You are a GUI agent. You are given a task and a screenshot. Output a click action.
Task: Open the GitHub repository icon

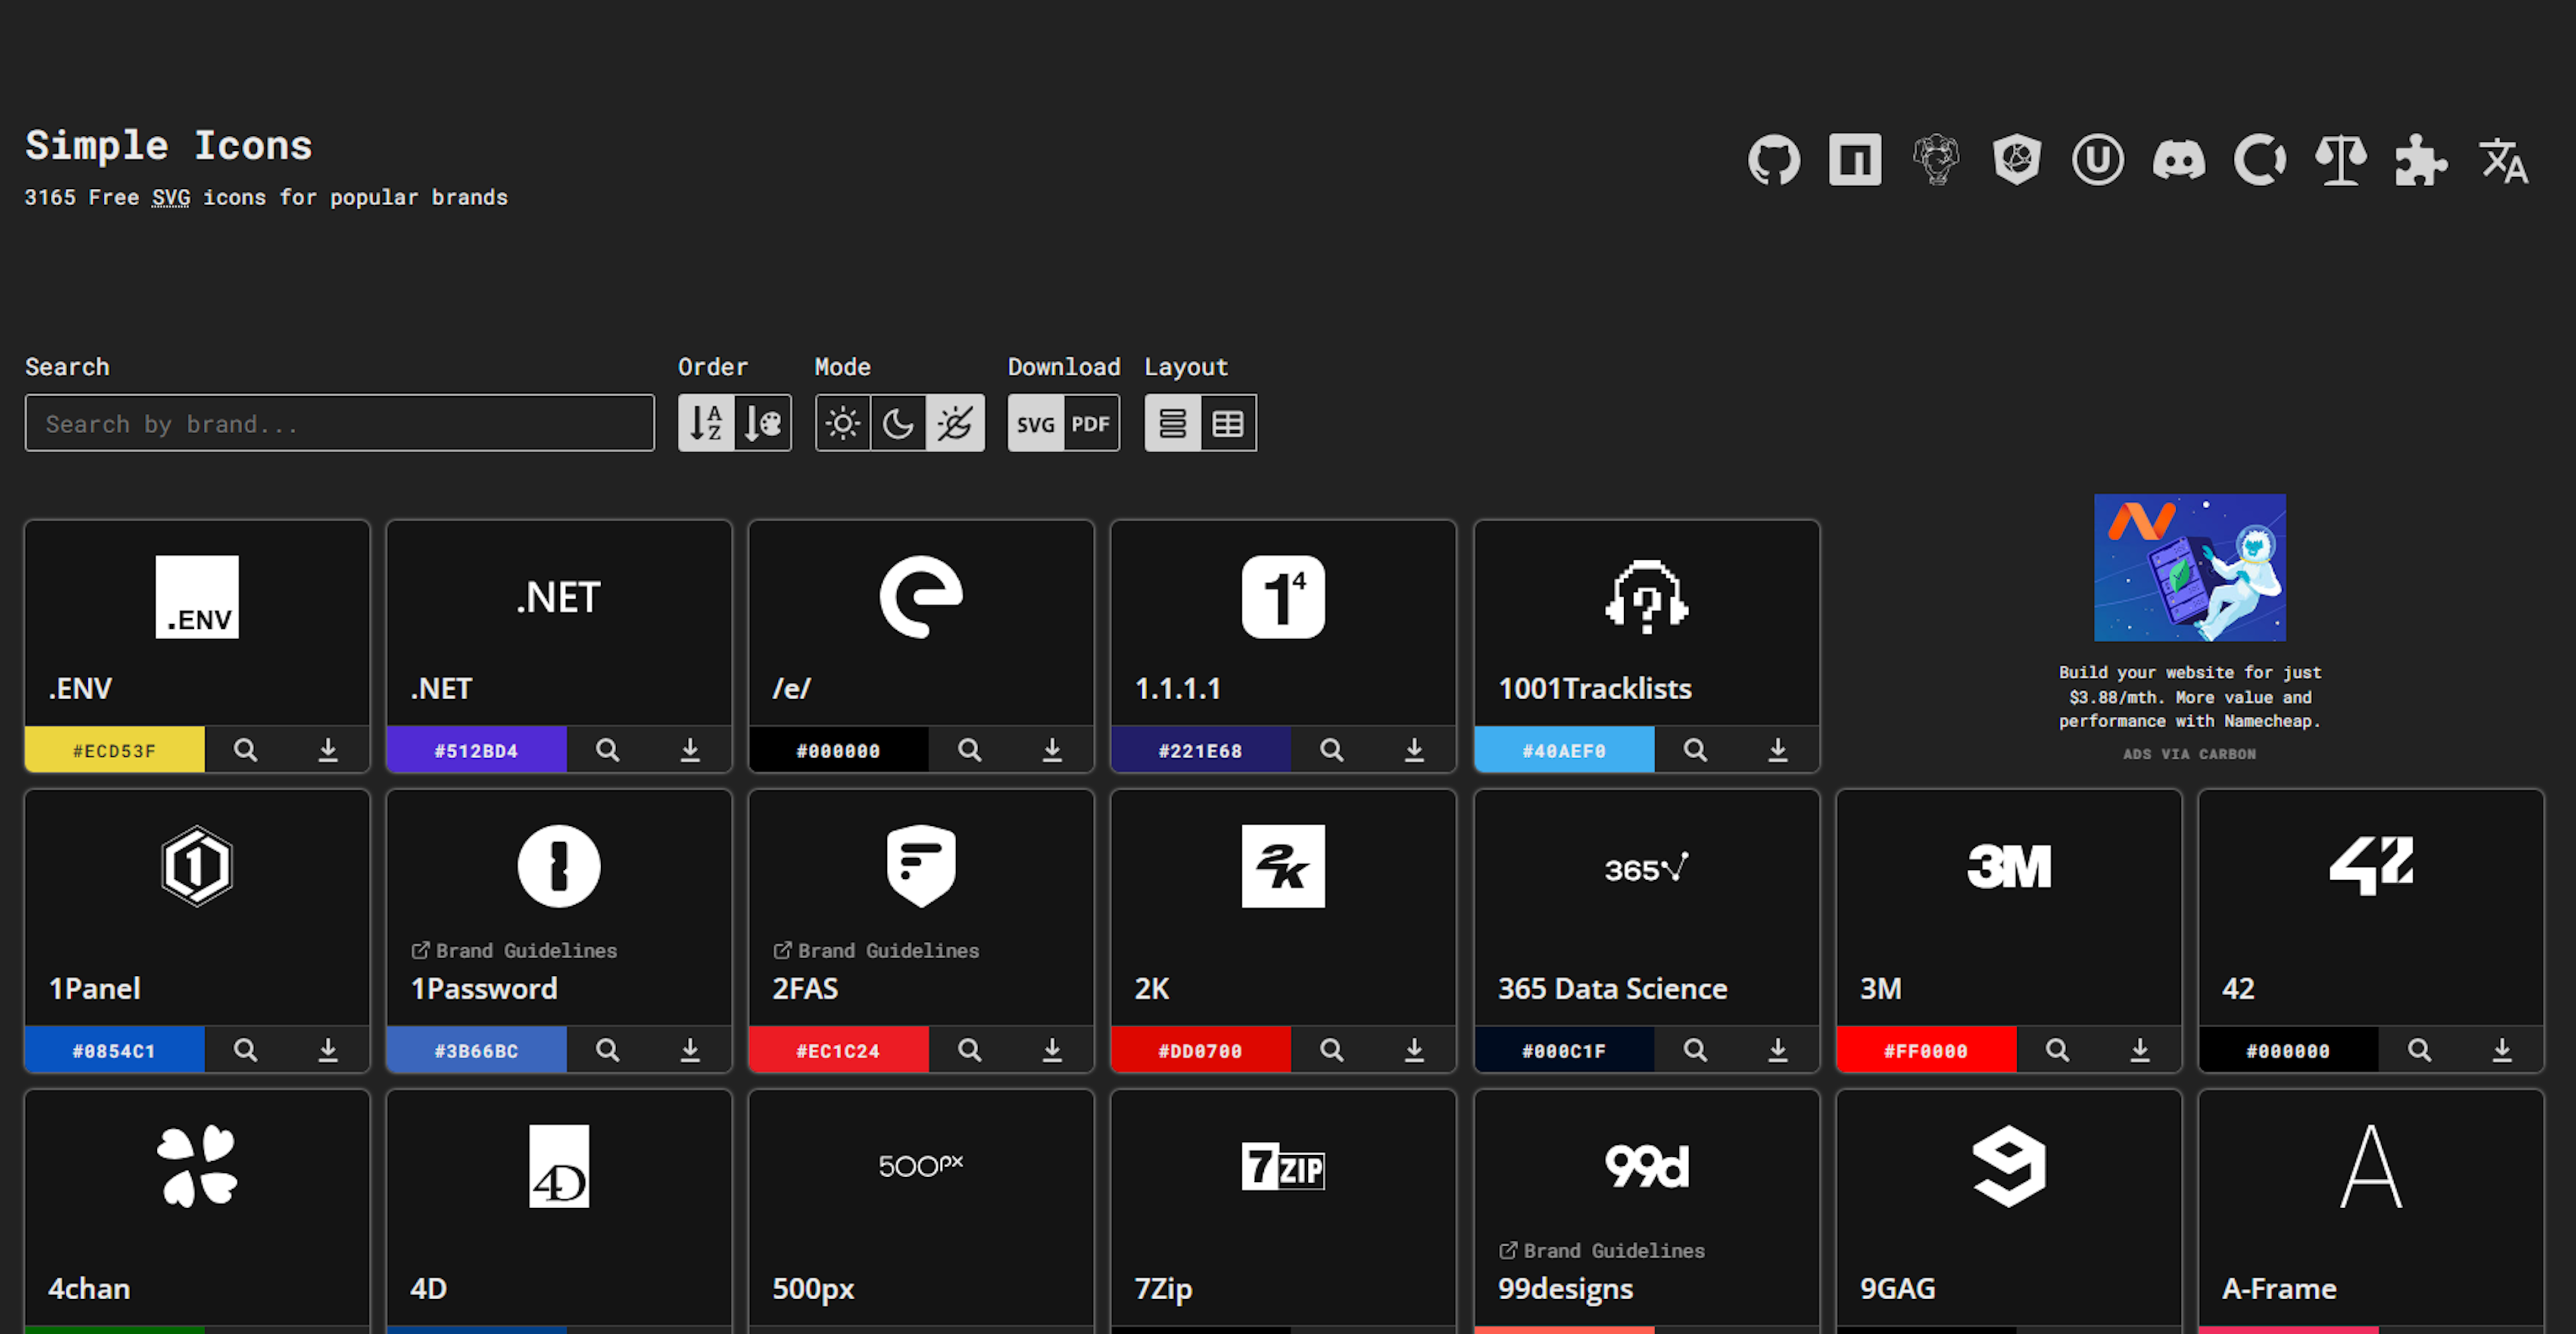(x=1774, y=160)
